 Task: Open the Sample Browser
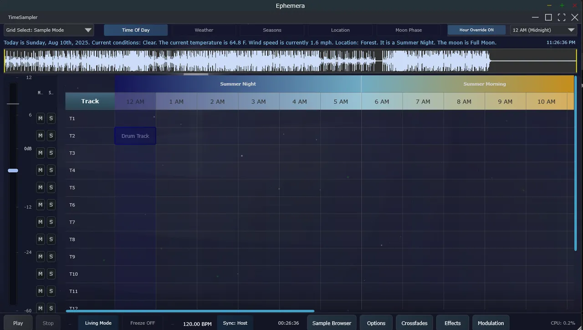tap(332, 323)
